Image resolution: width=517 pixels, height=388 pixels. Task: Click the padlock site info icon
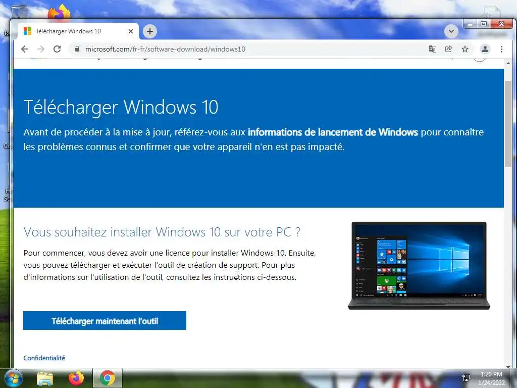pyautogui.click(x=77, y=49)
